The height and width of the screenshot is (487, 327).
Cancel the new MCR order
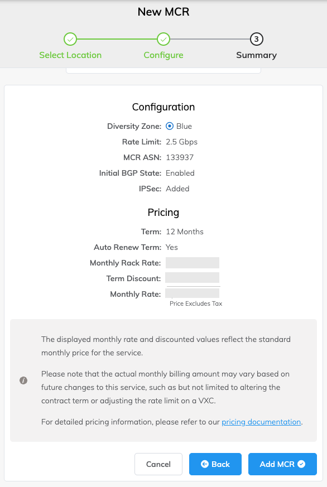pos(158,464)
